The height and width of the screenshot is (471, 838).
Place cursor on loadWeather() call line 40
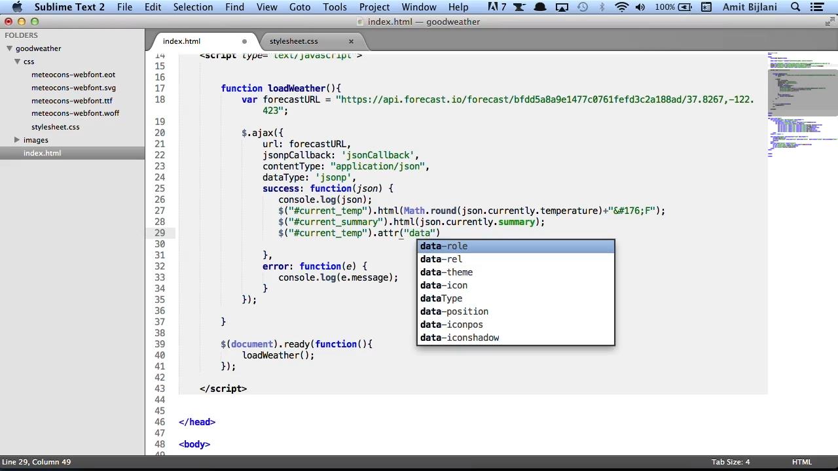(x=278, y=355)
